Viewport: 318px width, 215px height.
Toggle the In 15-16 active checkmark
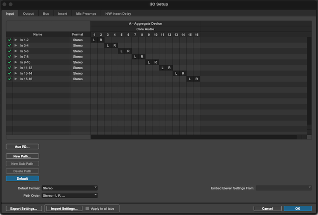coord(9,79)
